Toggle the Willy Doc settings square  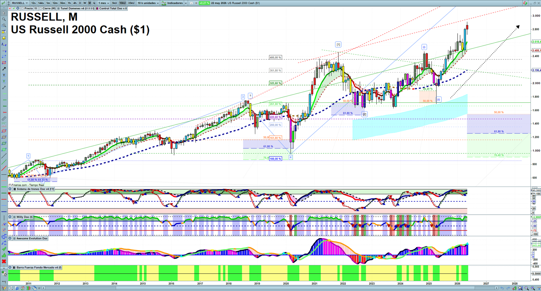pyautogui.click(x=14, y=217)
